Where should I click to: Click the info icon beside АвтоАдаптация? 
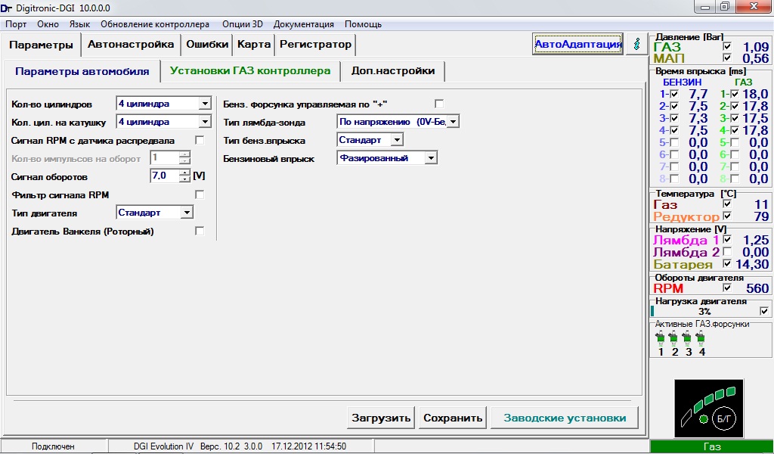point(636,44)
